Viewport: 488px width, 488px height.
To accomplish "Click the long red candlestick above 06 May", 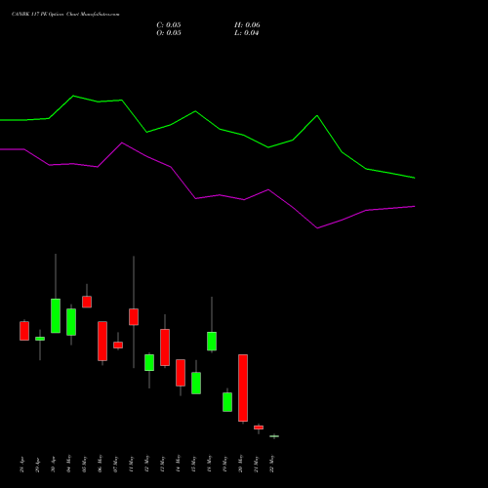I will 102,341.
